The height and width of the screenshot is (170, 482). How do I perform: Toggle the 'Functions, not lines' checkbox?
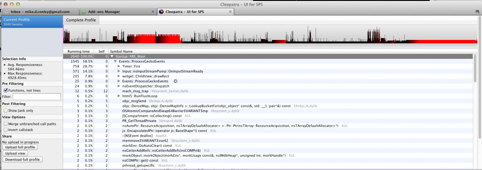pyautogui.click(x=6, y=90)
